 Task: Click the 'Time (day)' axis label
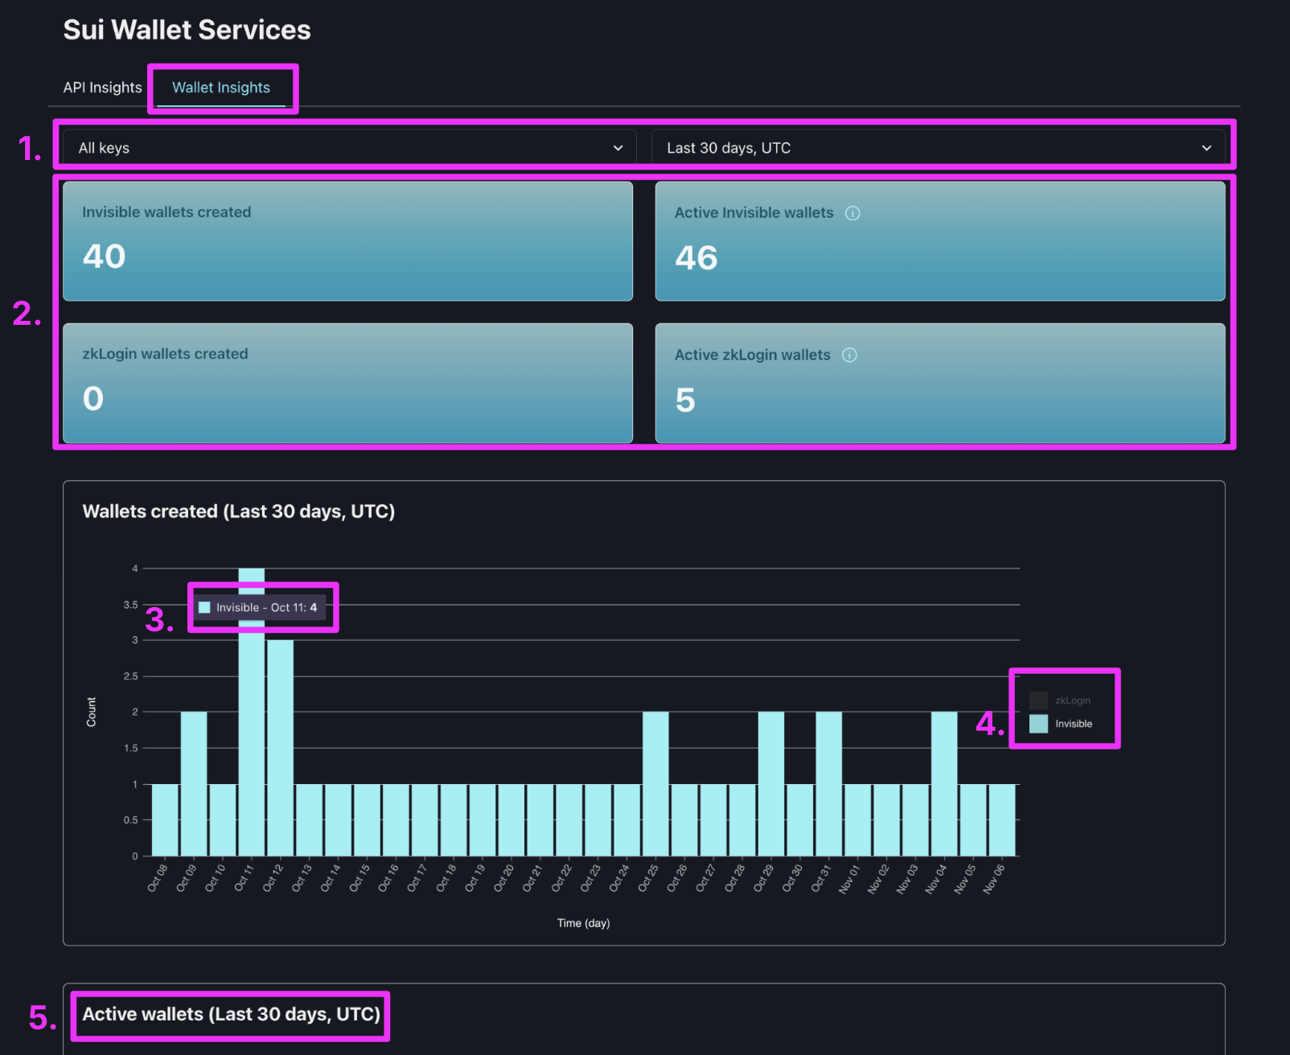[x=583, y=923]
